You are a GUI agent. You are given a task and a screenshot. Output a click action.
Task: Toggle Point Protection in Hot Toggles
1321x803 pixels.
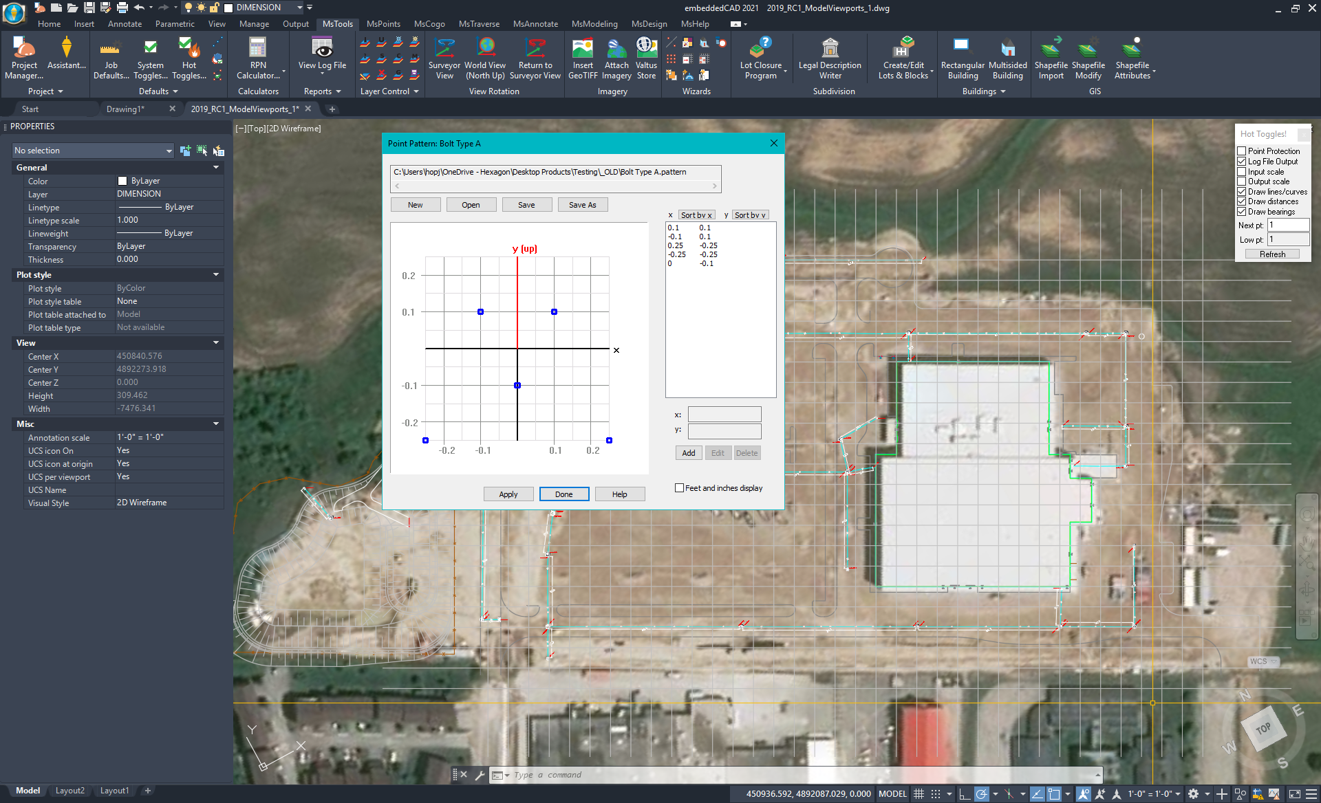1242,151
